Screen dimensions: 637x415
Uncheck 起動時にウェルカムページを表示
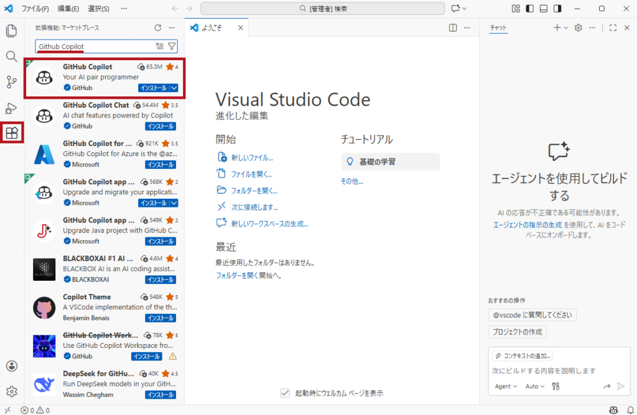pos(285,393)
